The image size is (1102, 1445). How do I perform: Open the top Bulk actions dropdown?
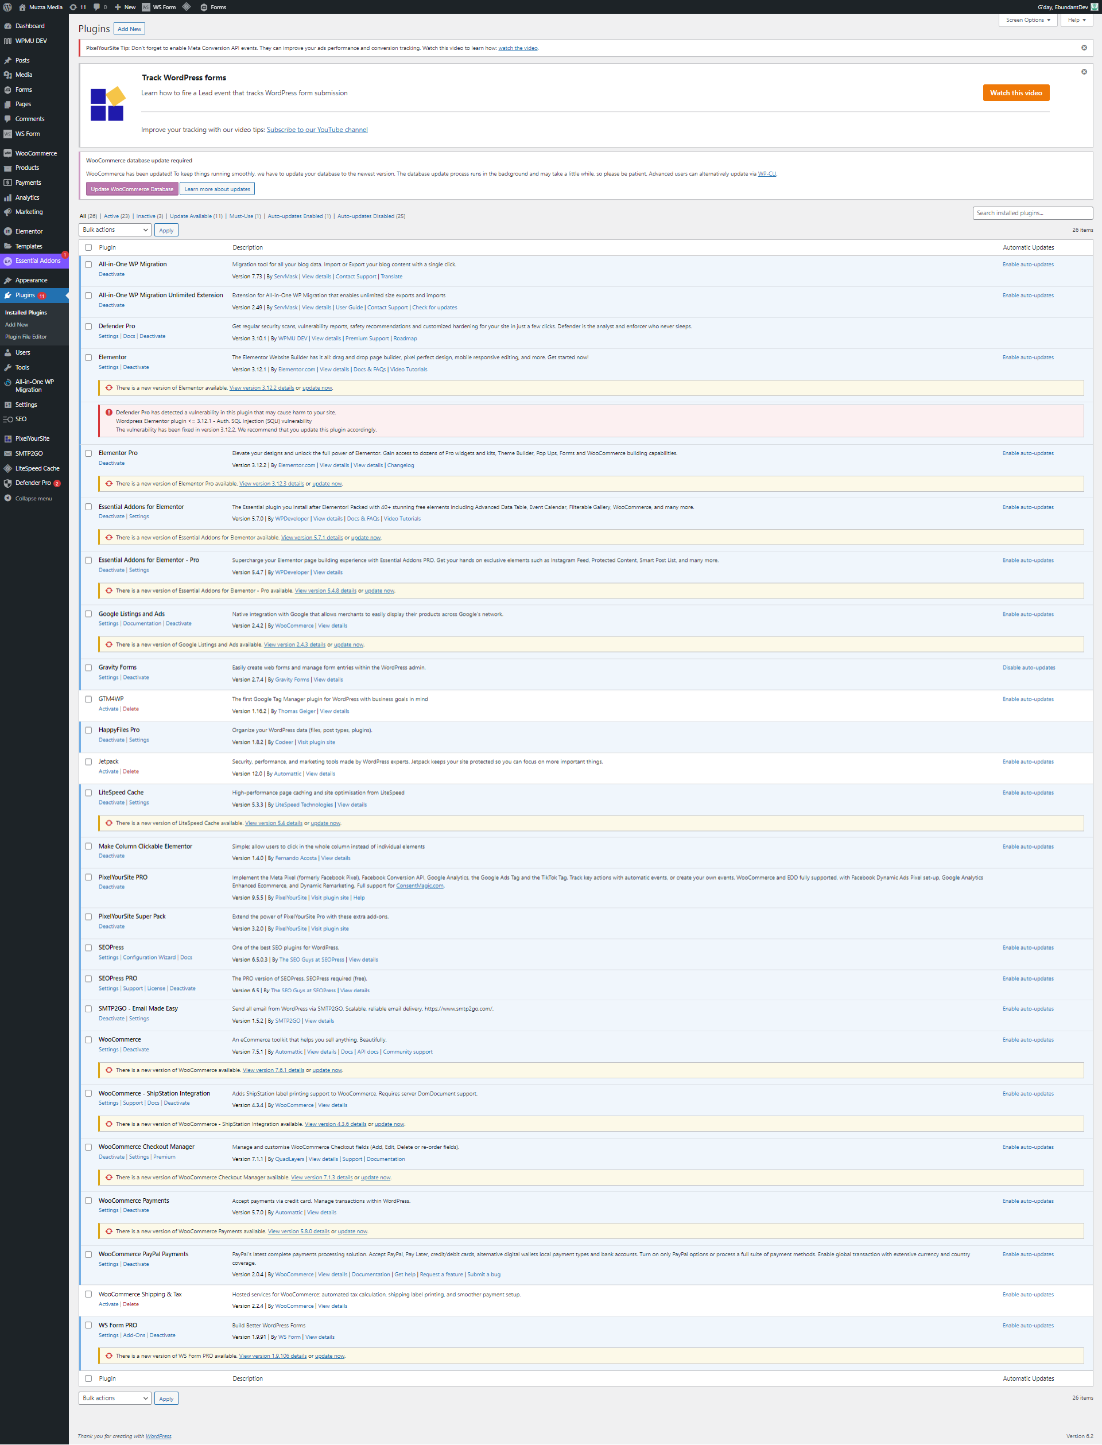[115, 230]
